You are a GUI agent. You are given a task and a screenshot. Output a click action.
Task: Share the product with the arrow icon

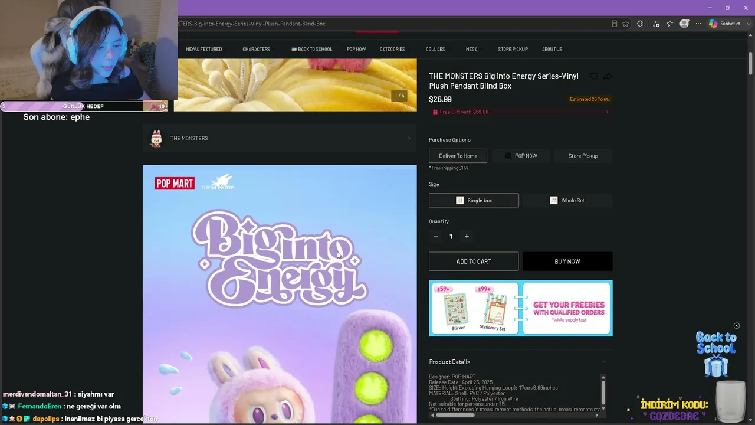608,76
